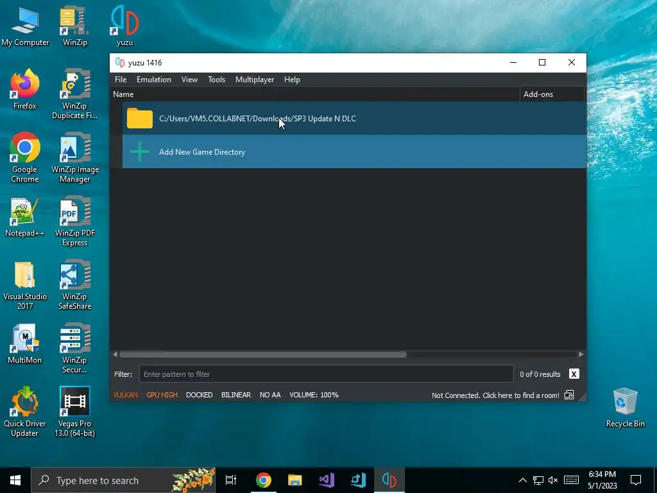Toggle BILINEAR filter in status bar

236,395
